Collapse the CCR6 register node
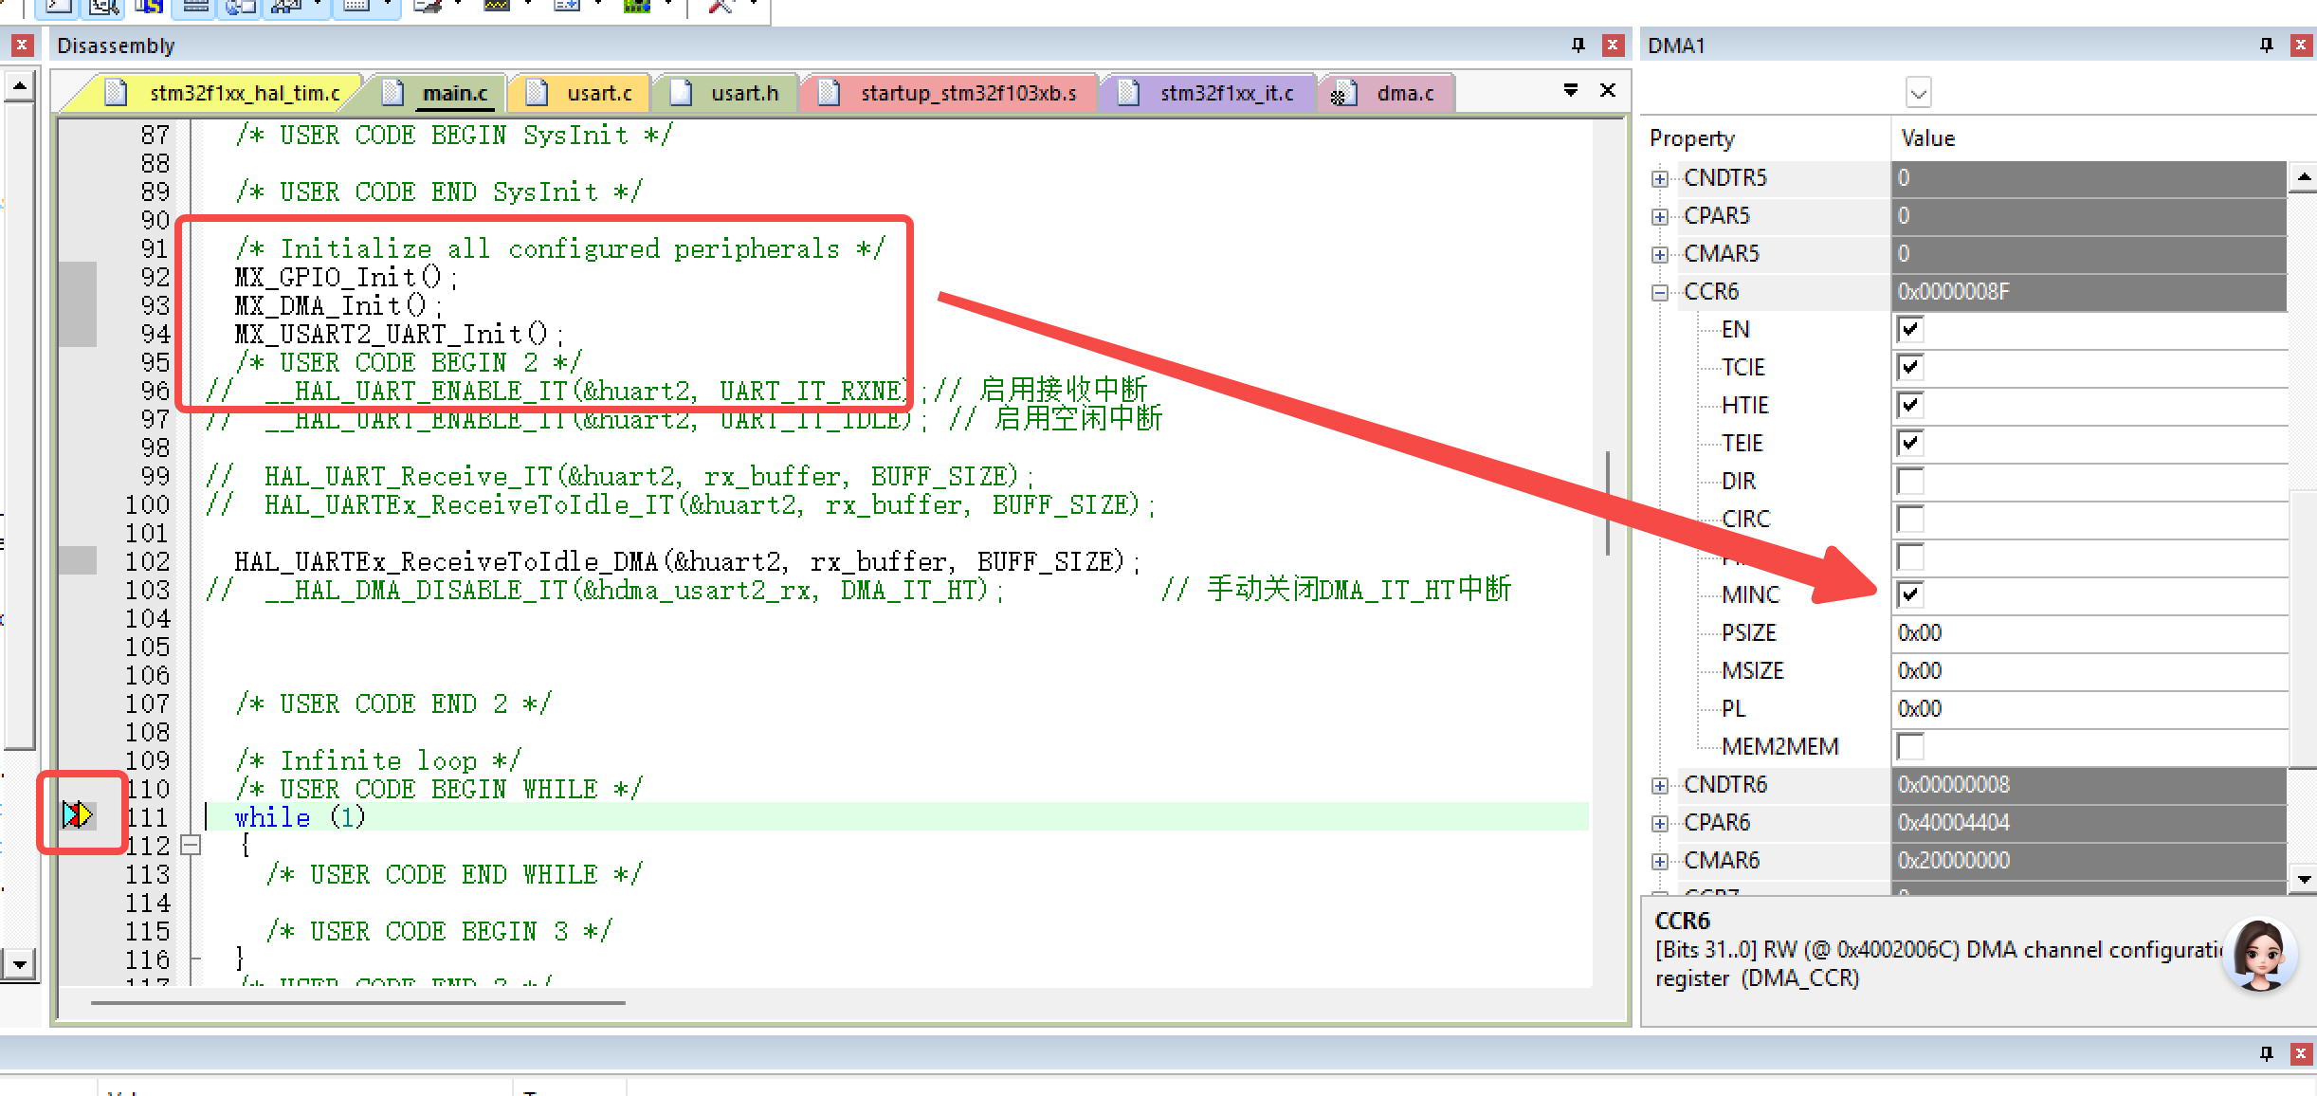The width and height of the screenshot is (2317, 1096). click(x=1659, y=292)
